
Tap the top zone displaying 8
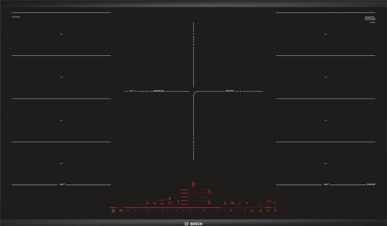193,184
